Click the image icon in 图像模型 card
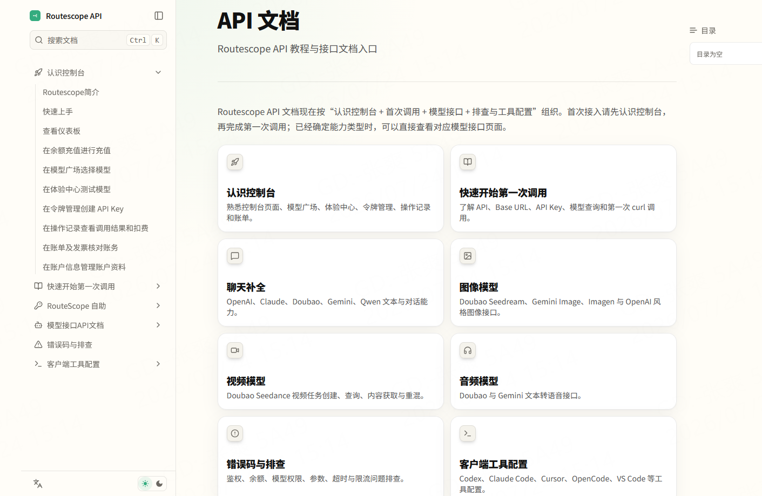 [x=468, y=256]
